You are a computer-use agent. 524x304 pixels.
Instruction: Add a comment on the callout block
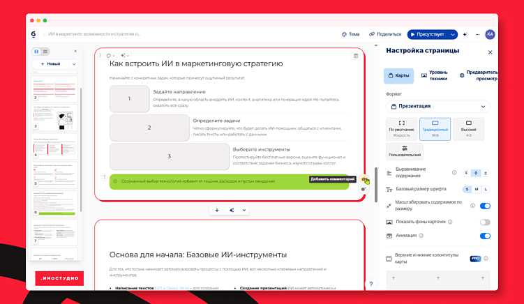pyautogui.click(x=364, y=180)
